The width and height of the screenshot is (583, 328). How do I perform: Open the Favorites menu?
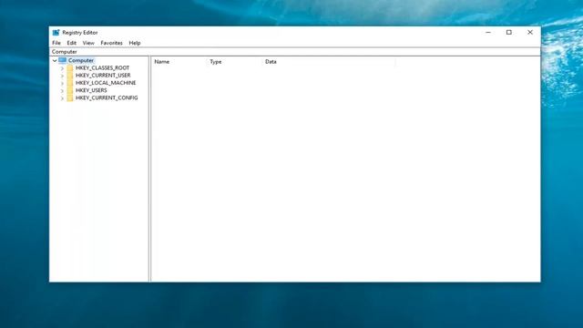(x=111, y=43)
